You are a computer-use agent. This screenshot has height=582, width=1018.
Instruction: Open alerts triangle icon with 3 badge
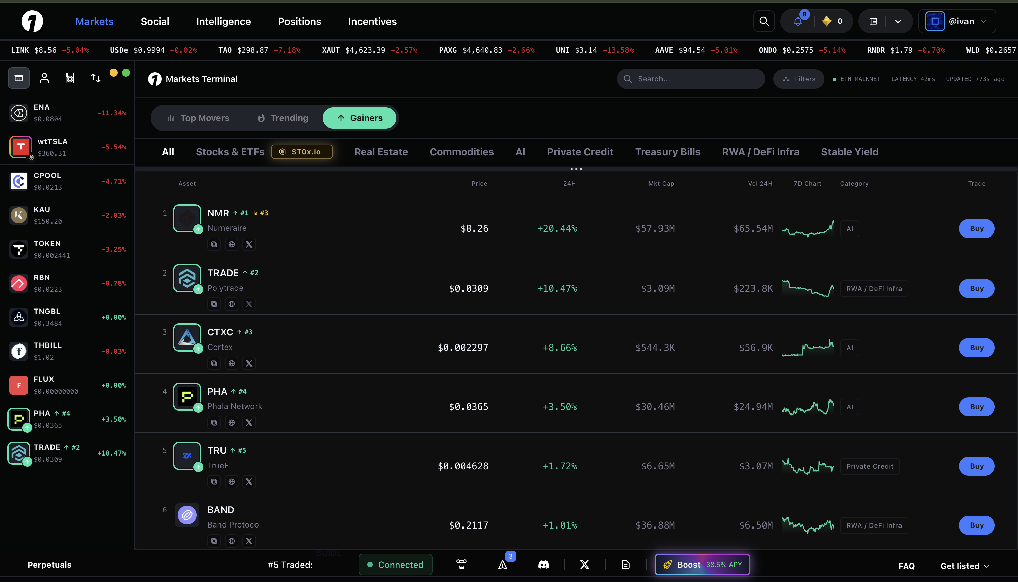503,565
